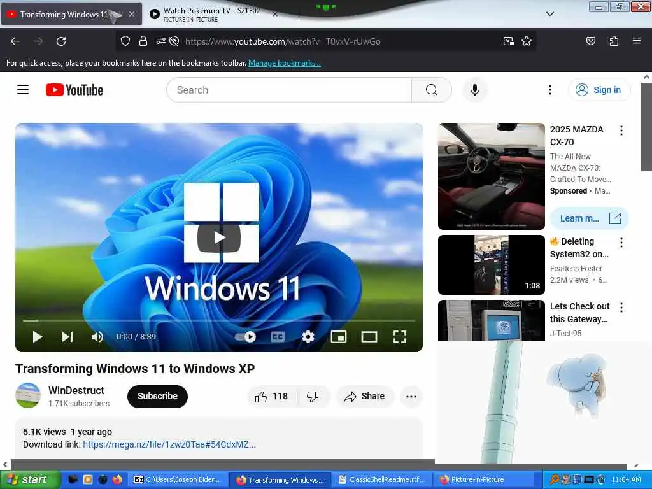The width and height of the screenshot is (652, 489).
Task: Enable the miniplayer mode
Action: click(339, 337)
